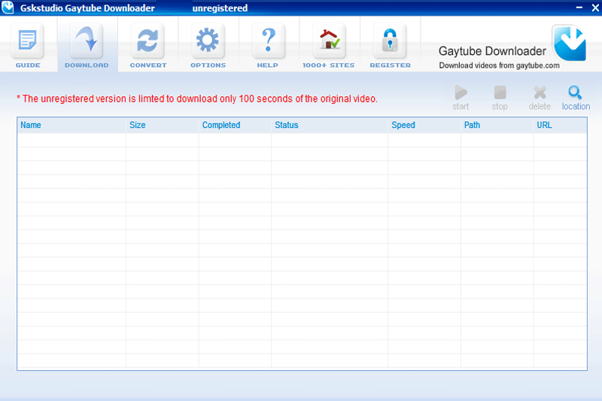
Task: Open the Guide notepad icon
Action: coord(28,41)
